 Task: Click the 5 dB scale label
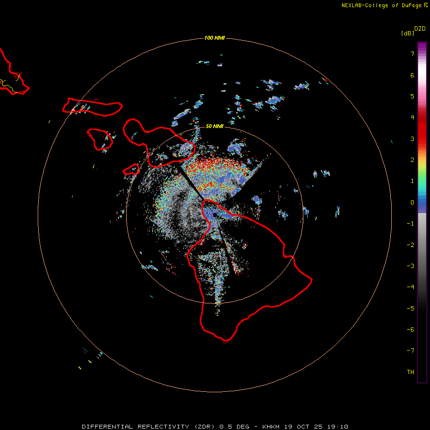click(x=412, y=96)
